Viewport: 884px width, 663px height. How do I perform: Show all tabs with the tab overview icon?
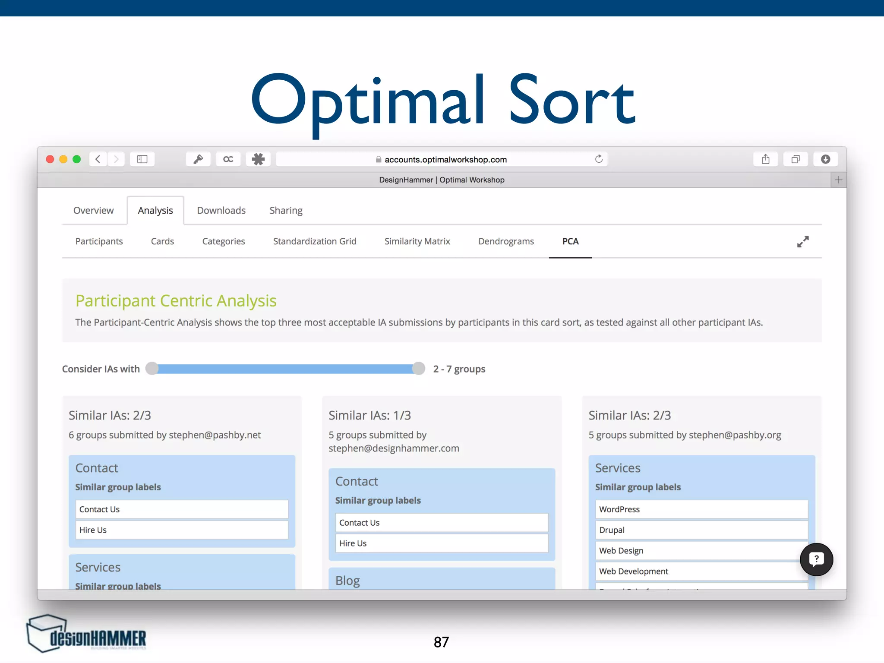coord(796,159)
